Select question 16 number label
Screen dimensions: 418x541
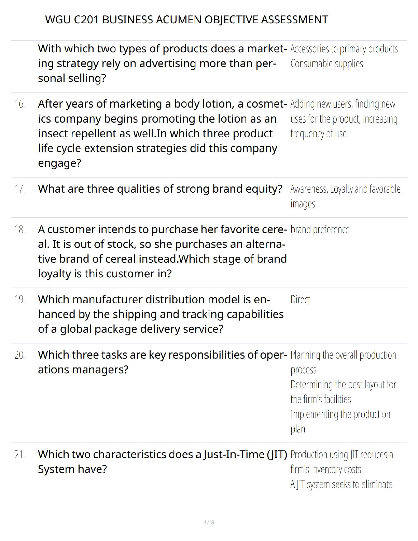pos(20,104)
